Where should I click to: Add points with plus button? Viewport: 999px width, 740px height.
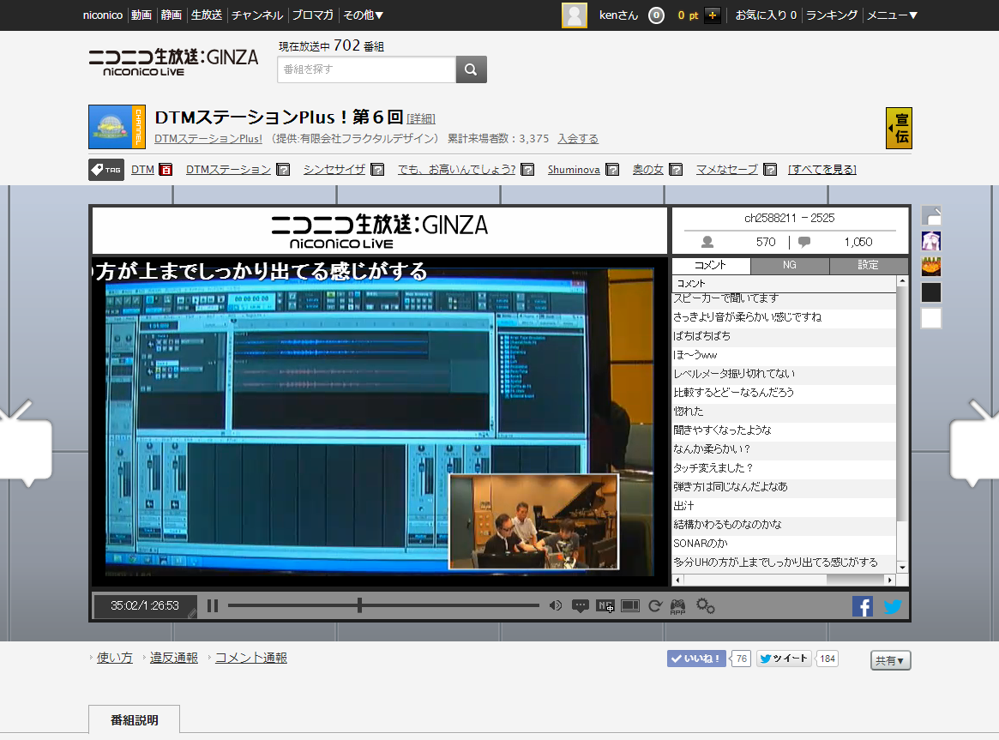click(713, 15)
